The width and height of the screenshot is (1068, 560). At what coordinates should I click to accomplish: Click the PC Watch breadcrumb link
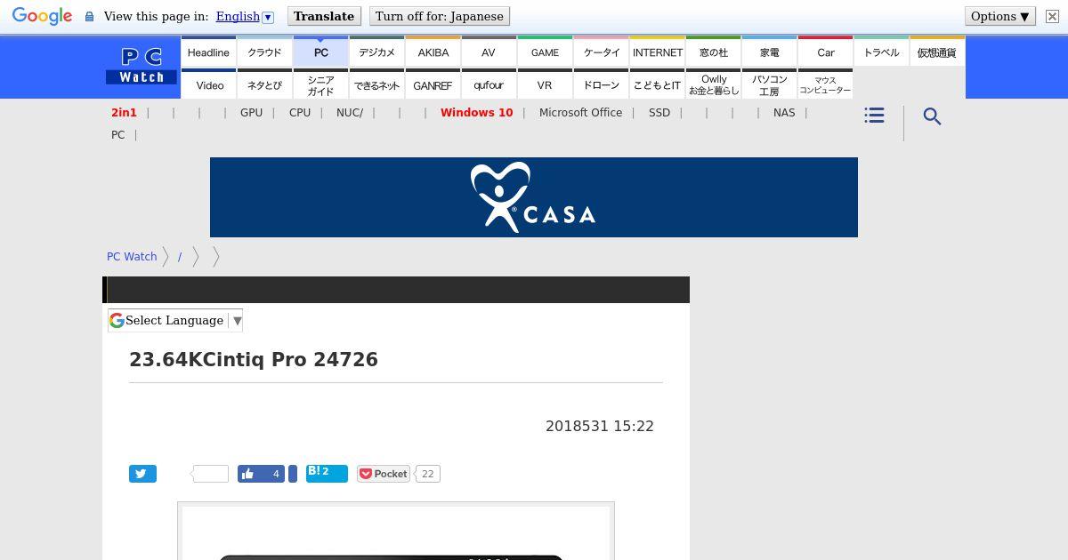tap(132, 256)
